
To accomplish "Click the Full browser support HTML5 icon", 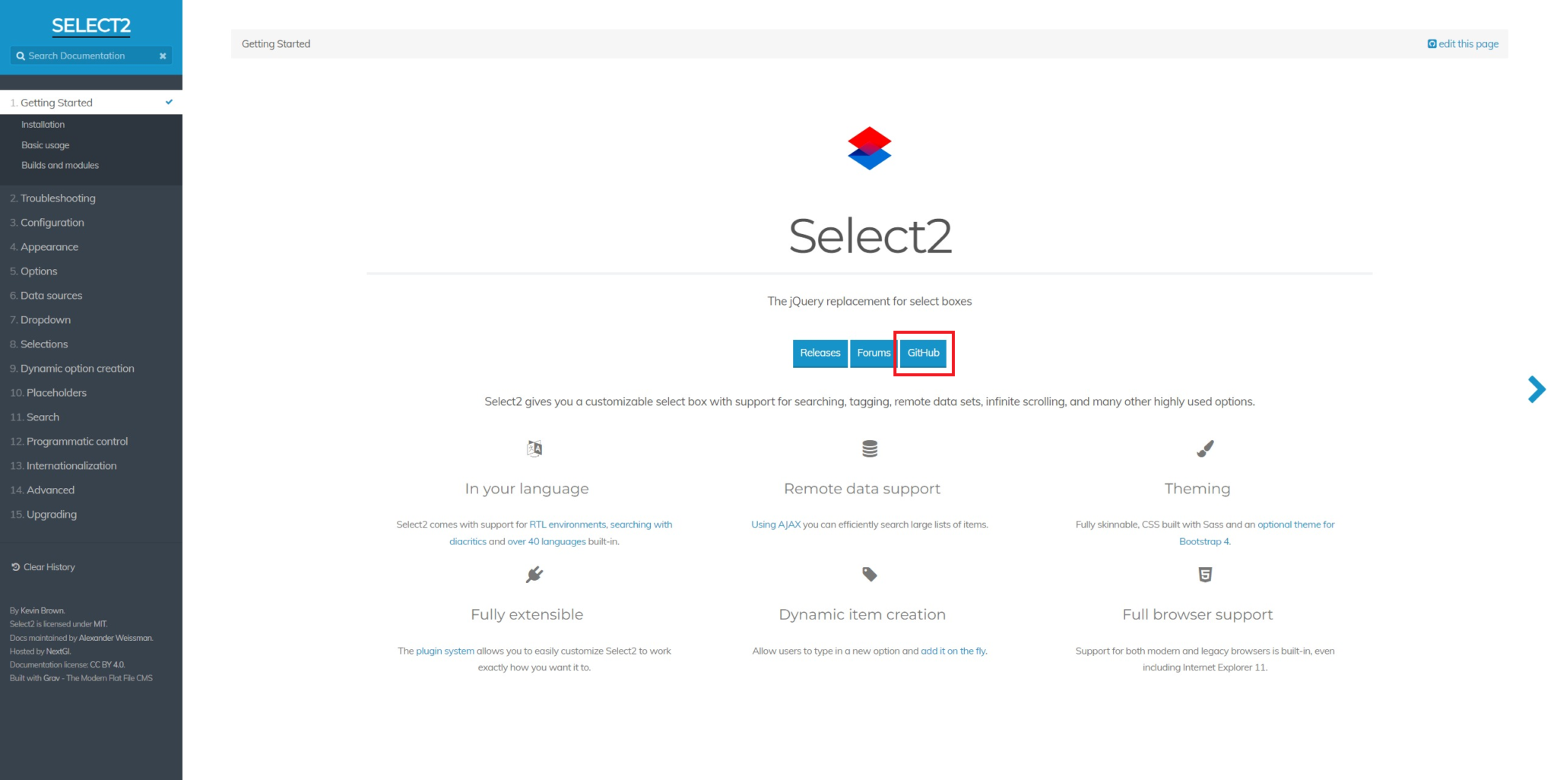I will [x=1205, y=575].
